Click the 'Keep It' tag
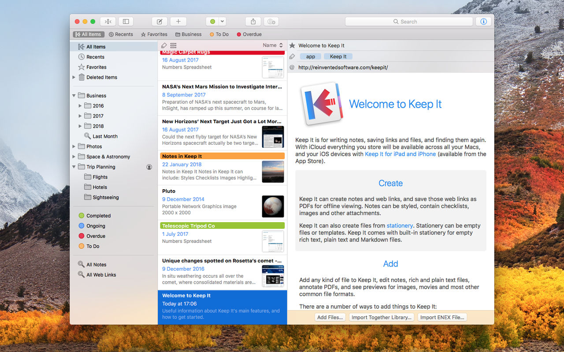The width and height of the screenshot is (564, 352). tap(338, 56)
